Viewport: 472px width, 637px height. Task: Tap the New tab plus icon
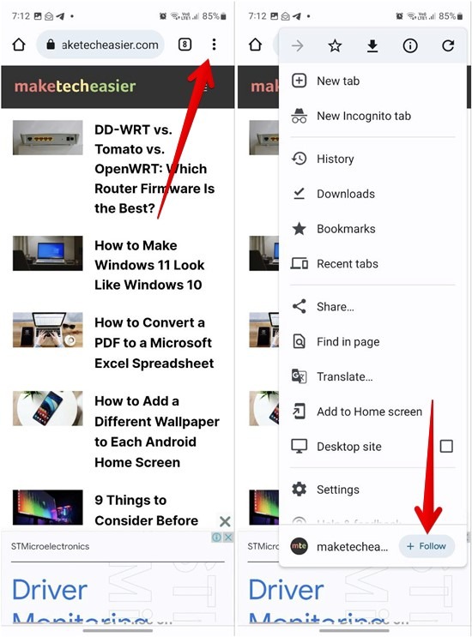300,81
